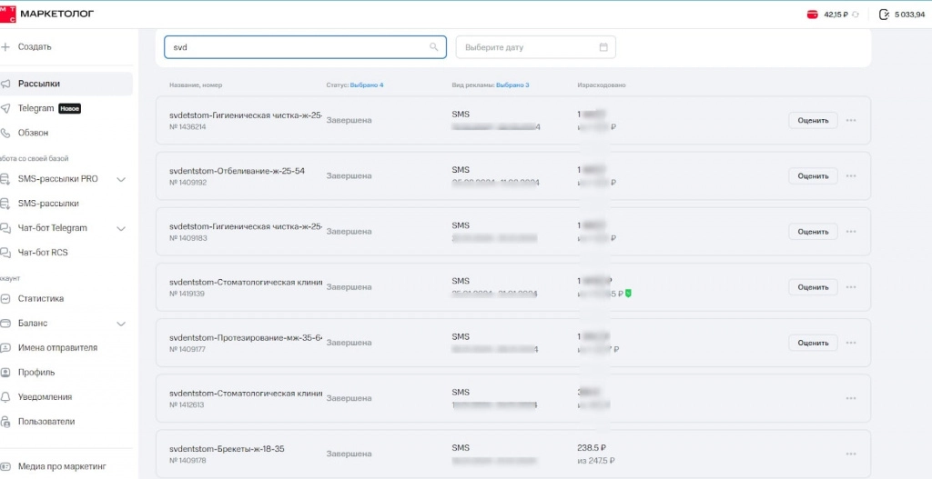Open Имена отправителя in the sidebar
Viewport: 932px width, 479px height.
57,348
